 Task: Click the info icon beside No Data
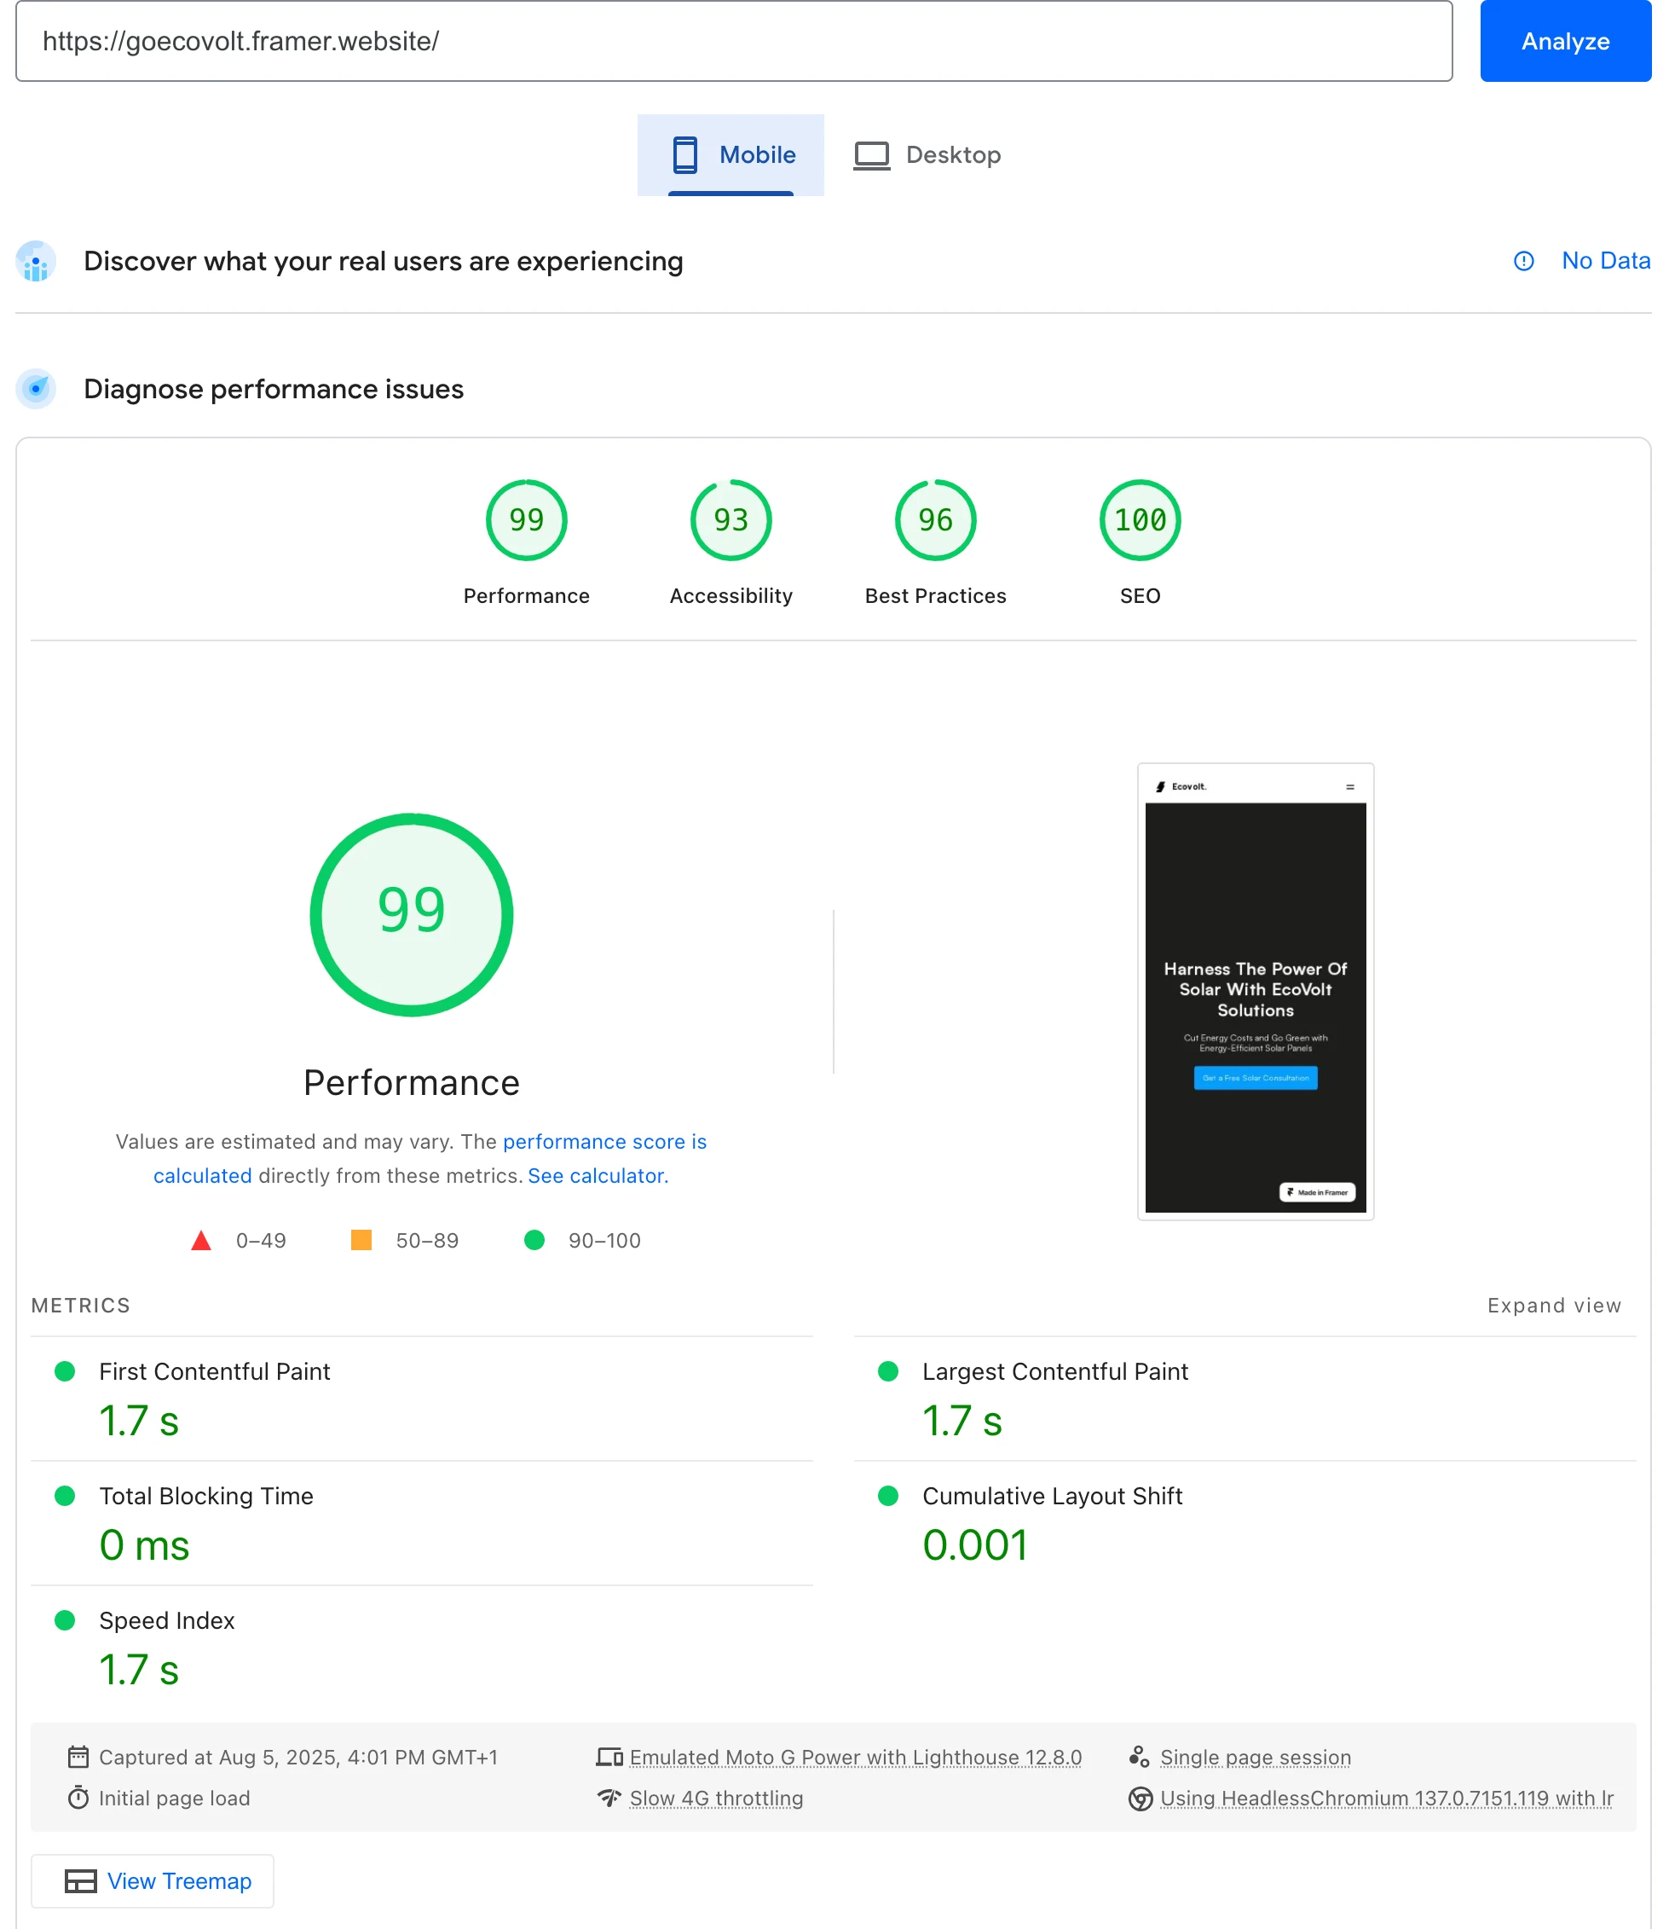click(1524, 262)
